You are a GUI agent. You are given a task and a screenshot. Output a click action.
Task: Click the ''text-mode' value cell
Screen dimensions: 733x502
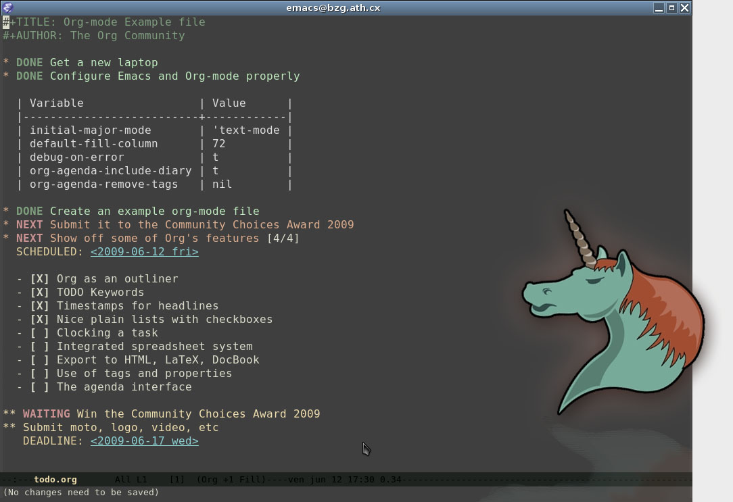click(x=246, y=130)
